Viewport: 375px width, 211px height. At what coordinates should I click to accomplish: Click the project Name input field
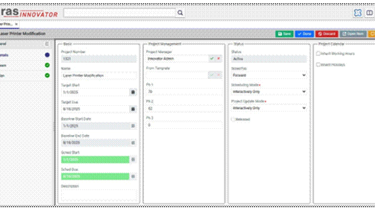point(99,76)
